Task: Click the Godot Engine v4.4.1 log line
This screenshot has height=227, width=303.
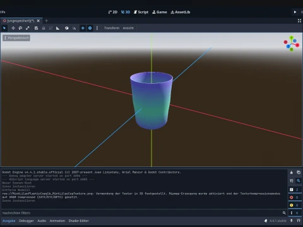Action: tap(92, 172)
